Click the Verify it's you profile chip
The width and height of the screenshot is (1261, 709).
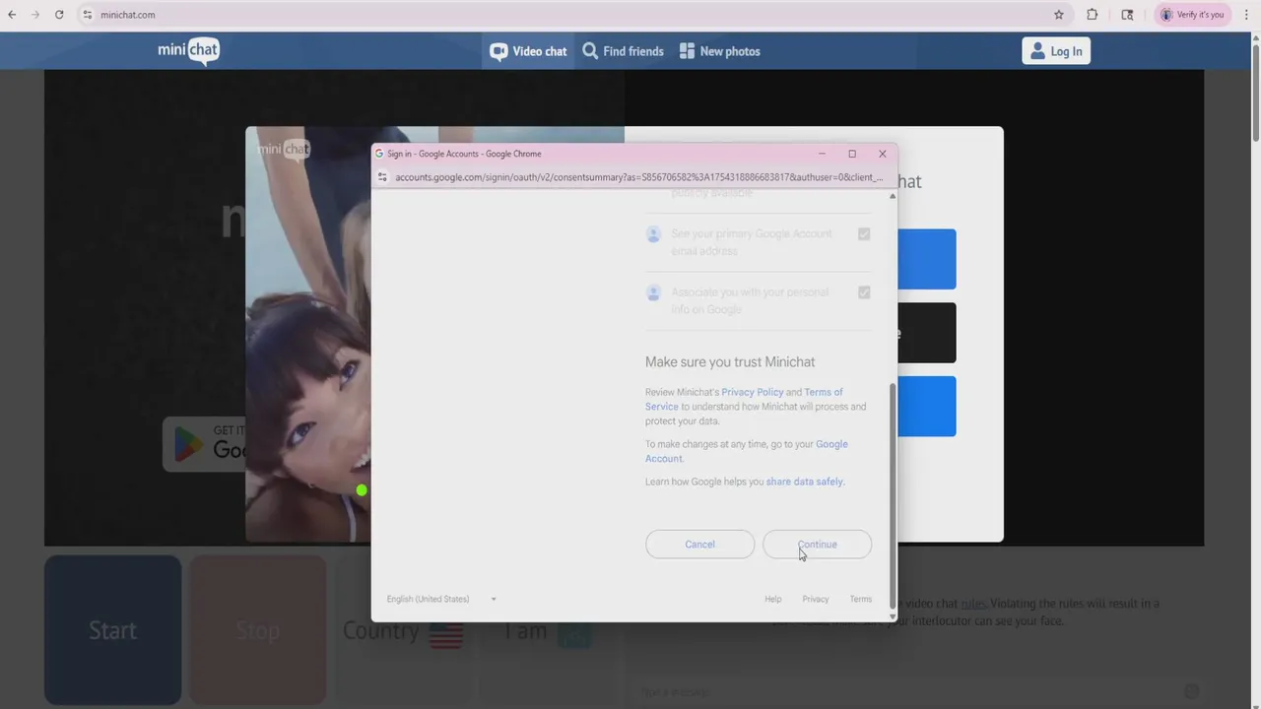[1192, 15]
